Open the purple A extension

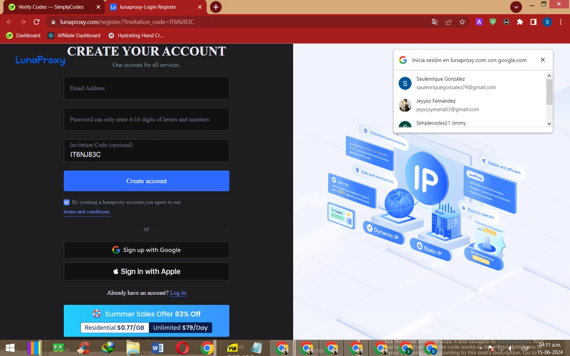pos(479,22)
